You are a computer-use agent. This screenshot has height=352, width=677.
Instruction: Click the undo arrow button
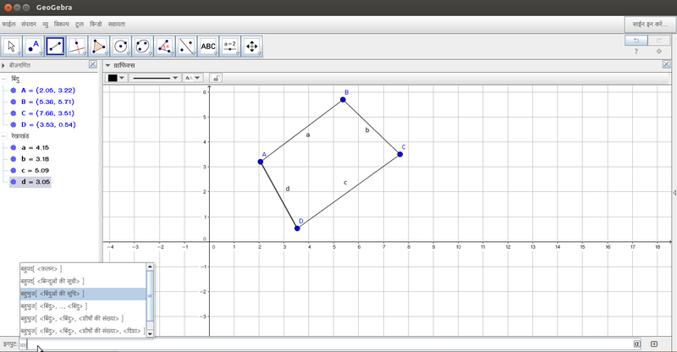[x=636, y=40]
